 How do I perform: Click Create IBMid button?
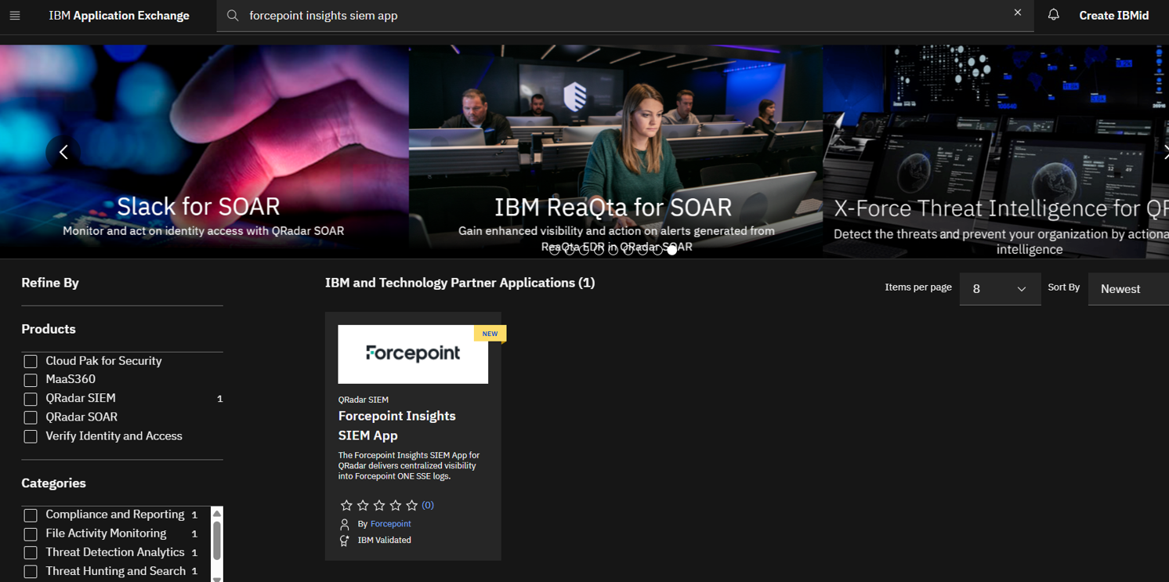1113,16
